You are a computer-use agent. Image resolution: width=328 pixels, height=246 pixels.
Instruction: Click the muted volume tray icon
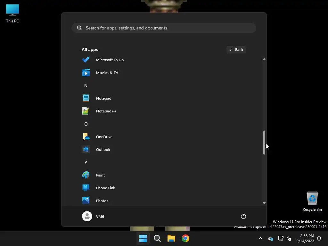(289, 238)
